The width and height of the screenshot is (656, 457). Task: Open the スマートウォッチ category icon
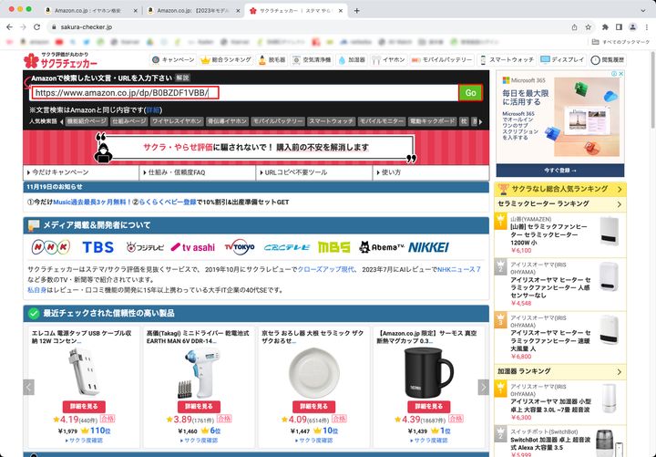click(507, 59)
